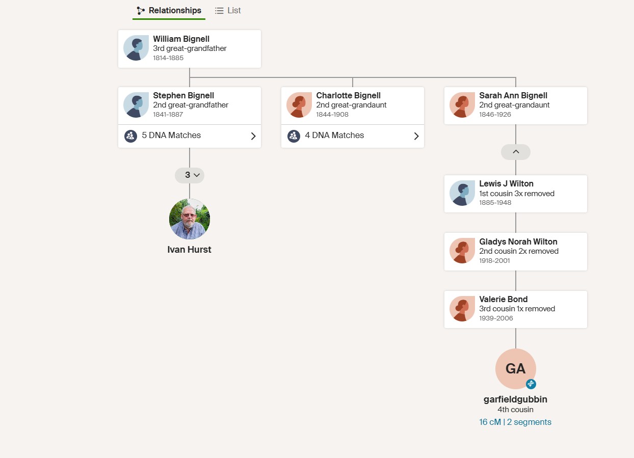Collapse Sarah Ann Bignell's branch with chevron-up
Screen dimensions: 634x458
pyautogui.click(x=515, y=151)
